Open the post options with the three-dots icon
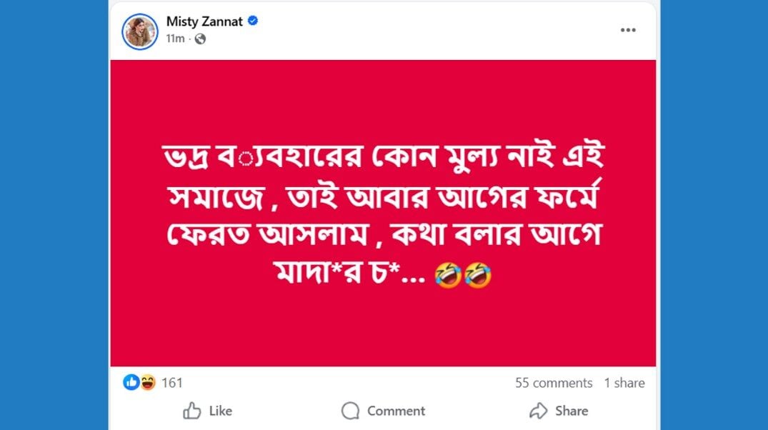The width and height of the screenshot is (768, 430). 629,29
